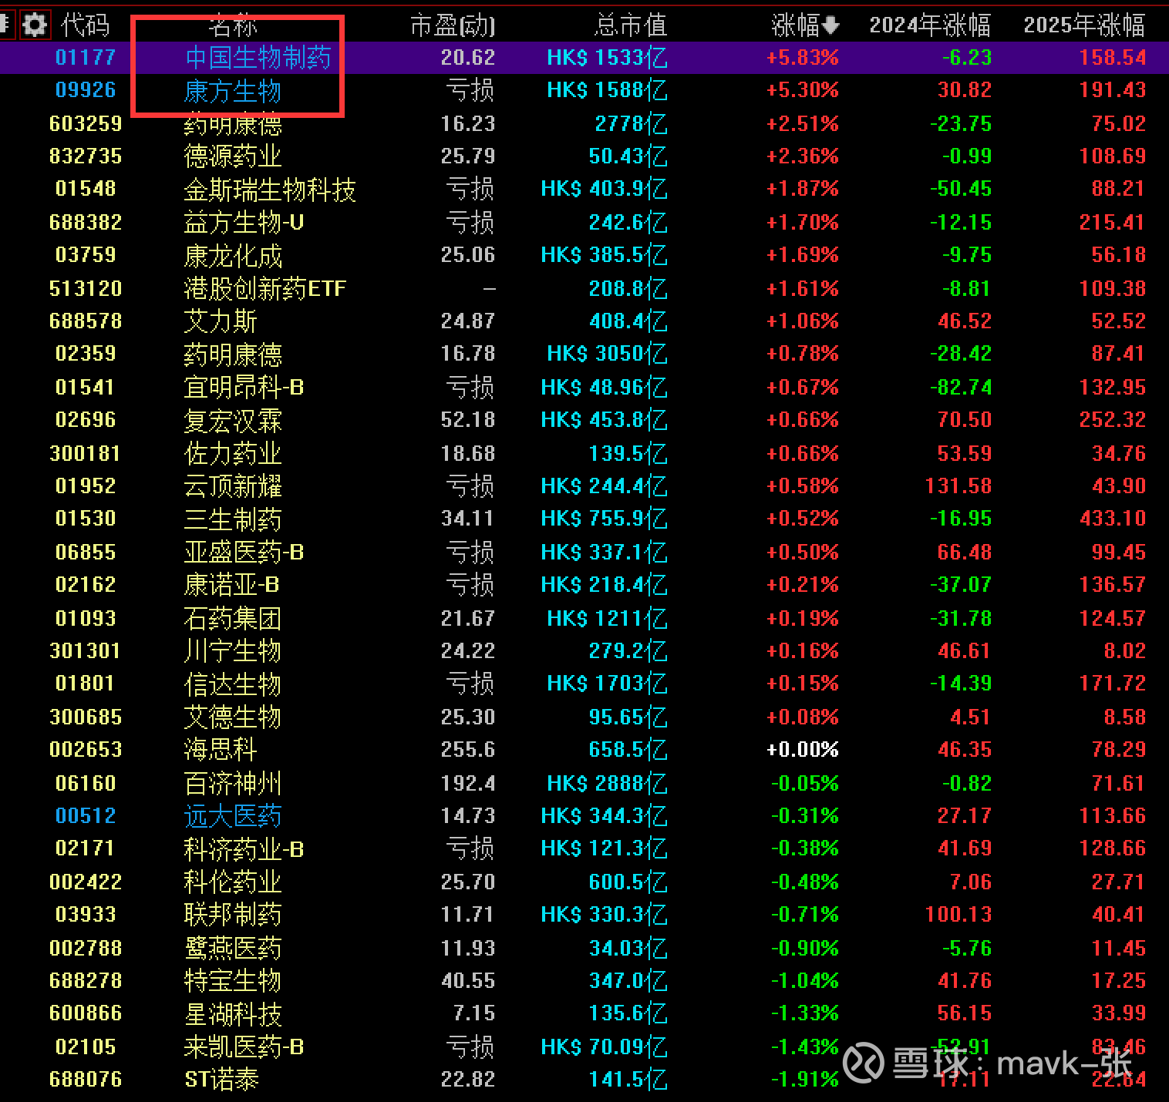Click stock code 832735
The height and width of the screenshot is (1102, 1169).
click(x=86, y=156)
